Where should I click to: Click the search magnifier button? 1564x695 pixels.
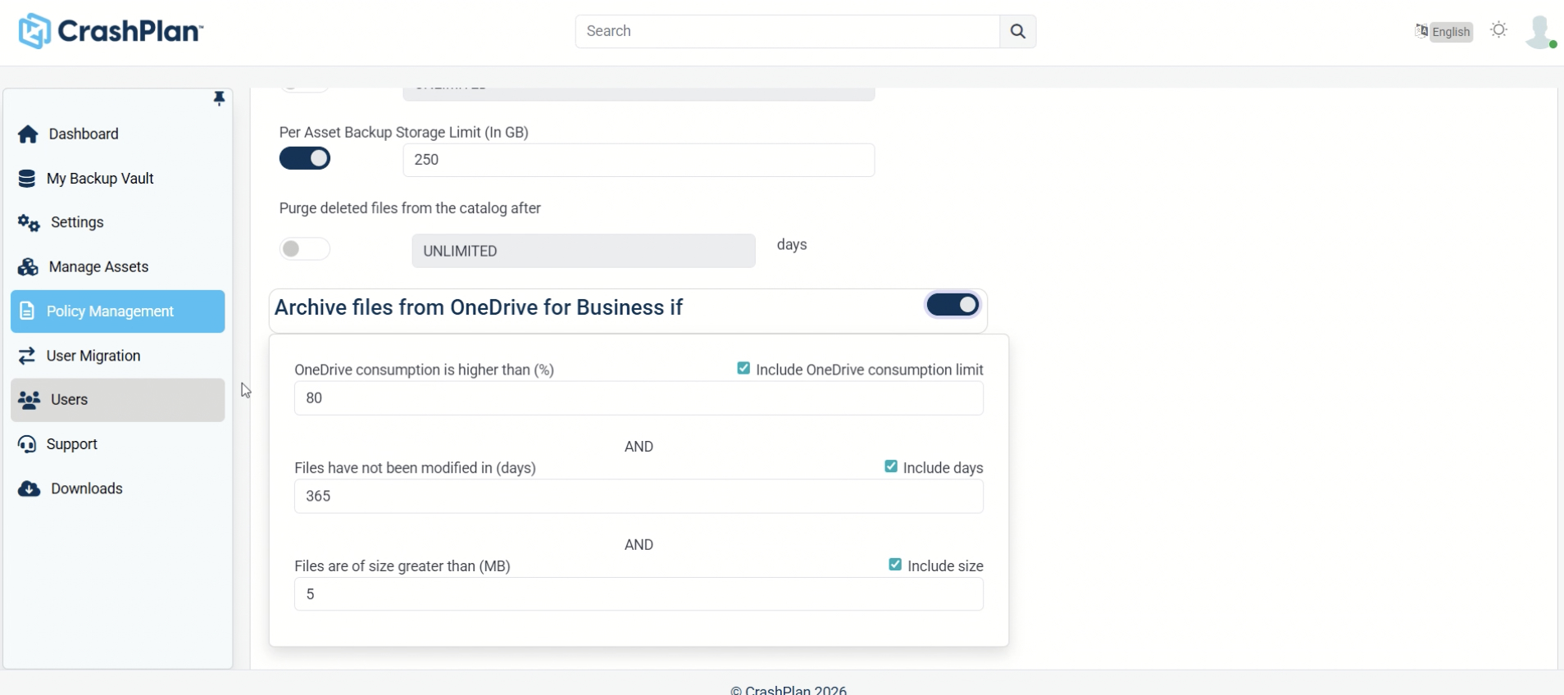(x=1017, y=31)
